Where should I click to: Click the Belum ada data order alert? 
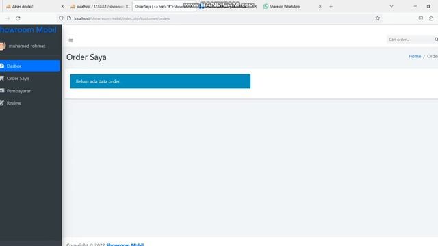pos(160,81)
